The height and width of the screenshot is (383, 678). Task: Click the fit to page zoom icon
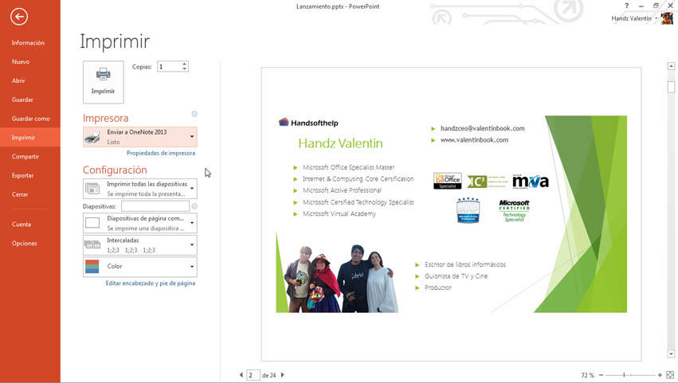coord(670,375)
